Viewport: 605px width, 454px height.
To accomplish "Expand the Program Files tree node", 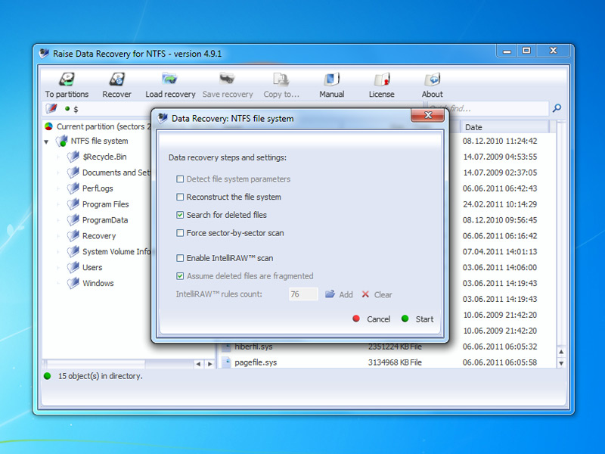I will click(x=58, y=204).
